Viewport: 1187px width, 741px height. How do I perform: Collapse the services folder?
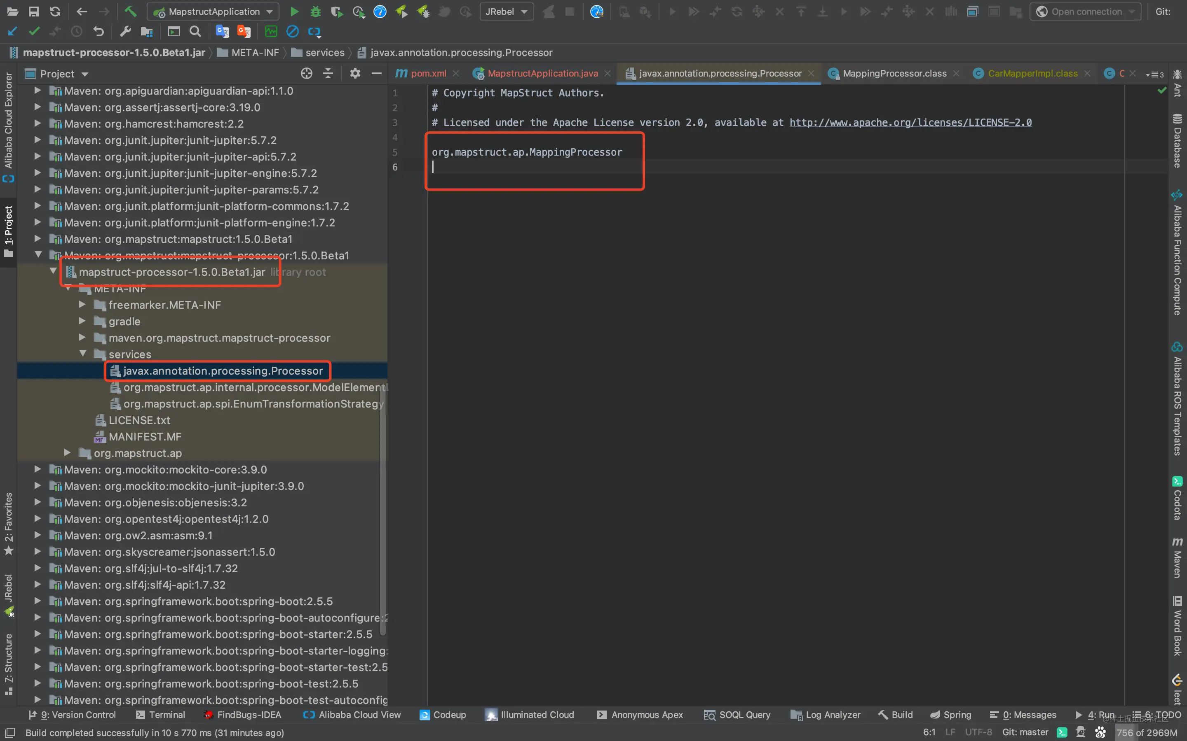coord(83,354)
